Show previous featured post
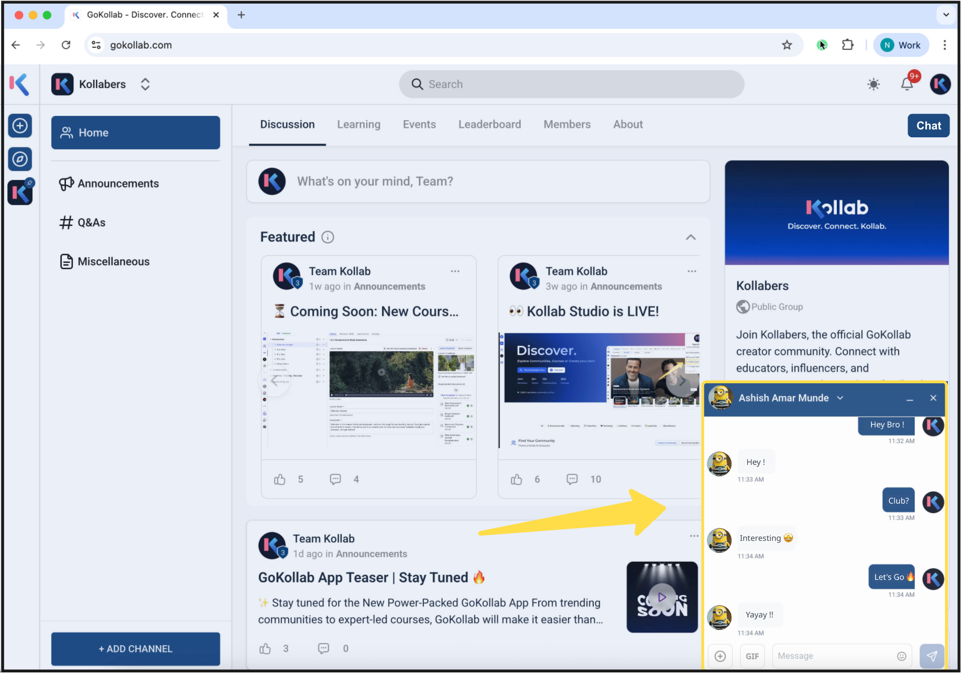This screenshot has height=674, width=961. tap(275, 381)
